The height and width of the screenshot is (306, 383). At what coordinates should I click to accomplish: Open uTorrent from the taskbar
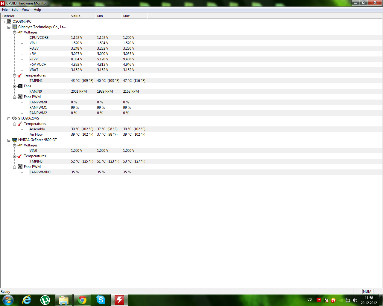point(45,300)
